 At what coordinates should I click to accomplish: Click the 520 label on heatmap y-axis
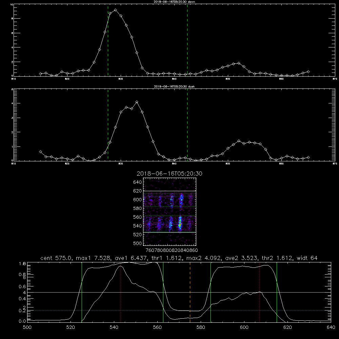pyautogui.click(x=137, y=235)
